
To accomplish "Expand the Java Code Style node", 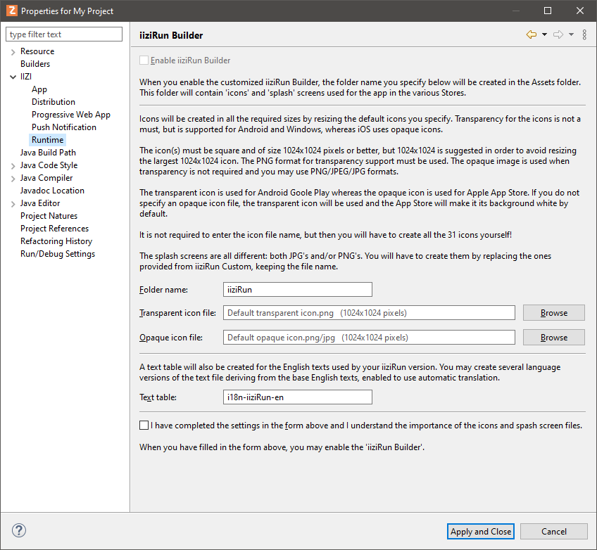I will [x=13, y=166].
